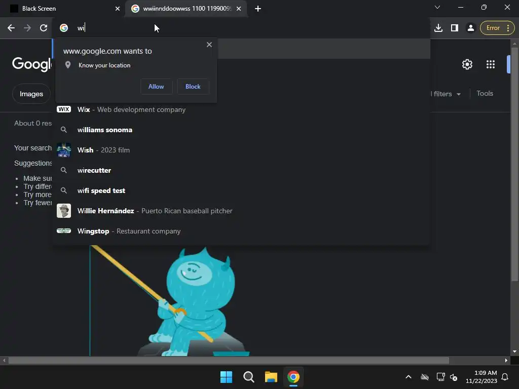The height and width of the screenshot is (389, 519).
Task: Launch File Explorer from taskbar
Action: coord(271,377)
